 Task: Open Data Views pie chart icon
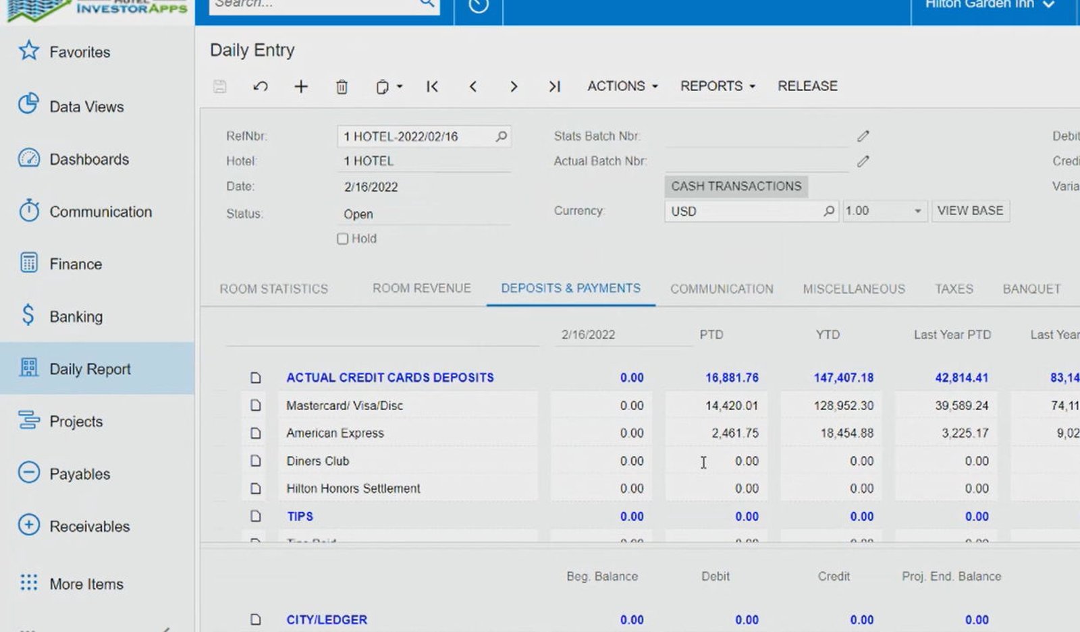coord(28,104)
